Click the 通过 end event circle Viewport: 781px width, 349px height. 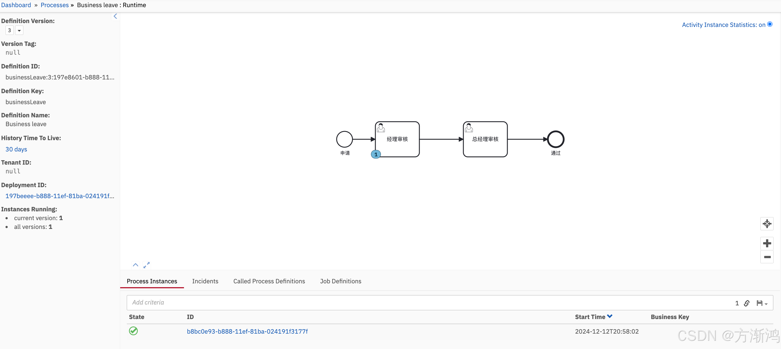(555, 139)
